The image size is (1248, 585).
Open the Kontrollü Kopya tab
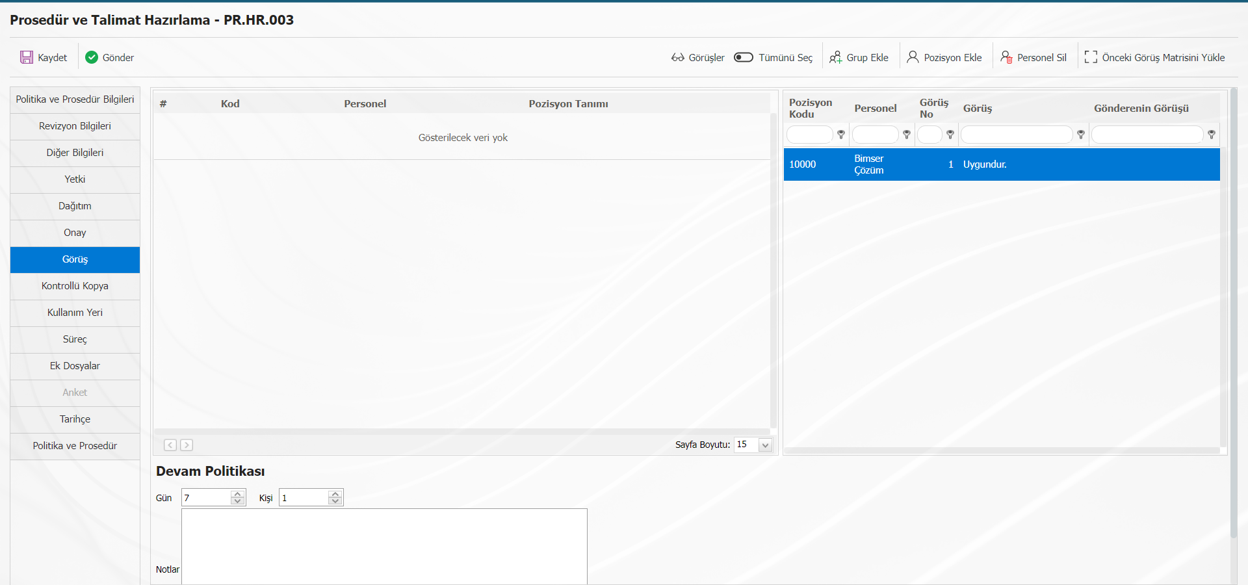(75, 286)
